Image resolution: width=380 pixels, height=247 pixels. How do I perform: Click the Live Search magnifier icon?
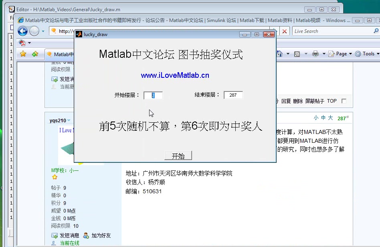(x=376, y=31)
